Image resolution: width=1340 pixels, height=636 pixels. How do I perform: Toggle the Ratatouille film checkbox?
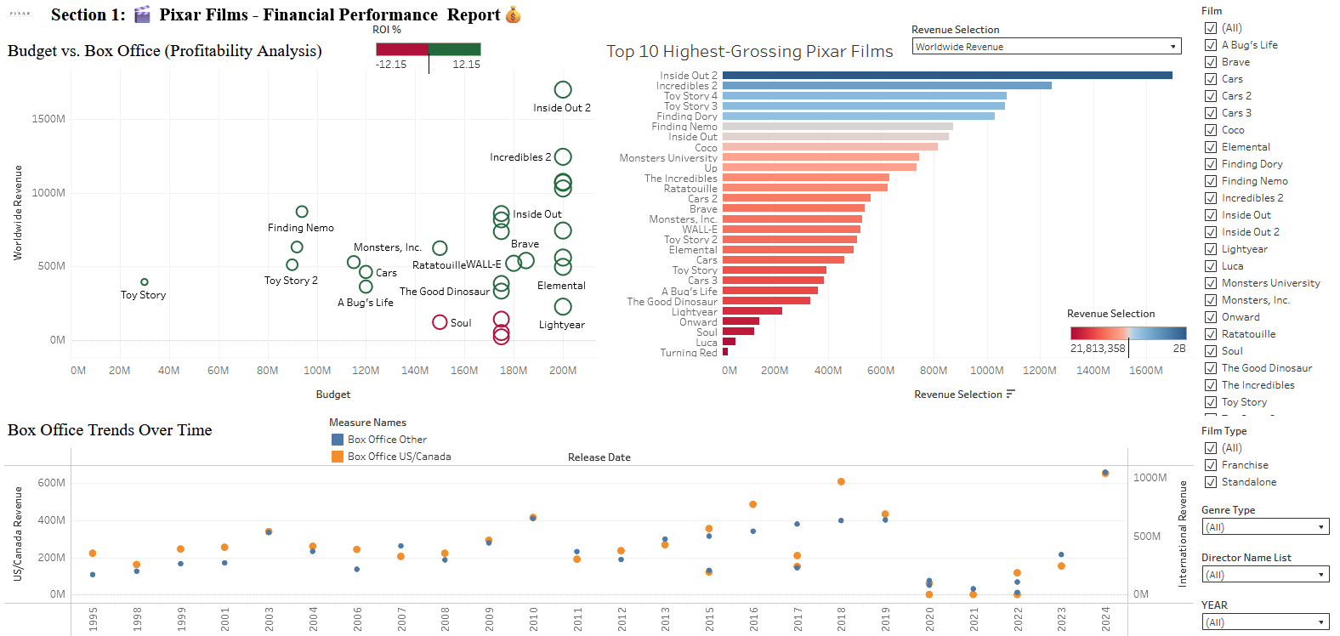coord(1211,334)
